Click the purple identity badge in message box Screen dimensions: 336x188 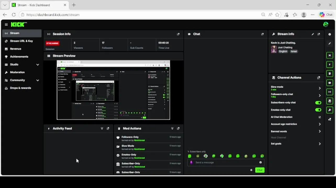[x=191, y=162]
